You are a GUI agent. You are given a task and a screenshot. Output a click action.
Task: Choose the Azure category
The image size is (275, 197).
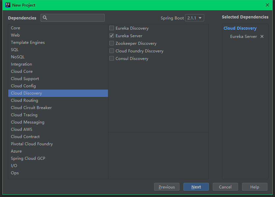click(58, 151)
